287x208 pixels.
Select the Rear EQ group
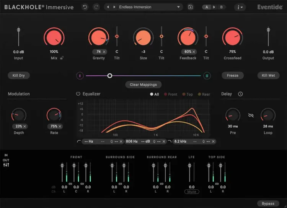click(204, 94)
